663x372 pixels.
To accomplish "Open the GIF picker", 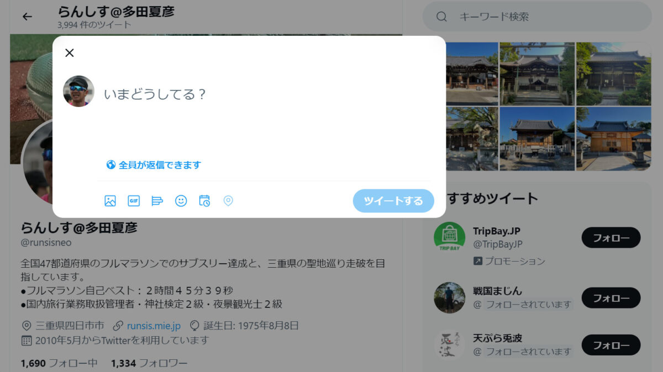I will tap(133, 201).
